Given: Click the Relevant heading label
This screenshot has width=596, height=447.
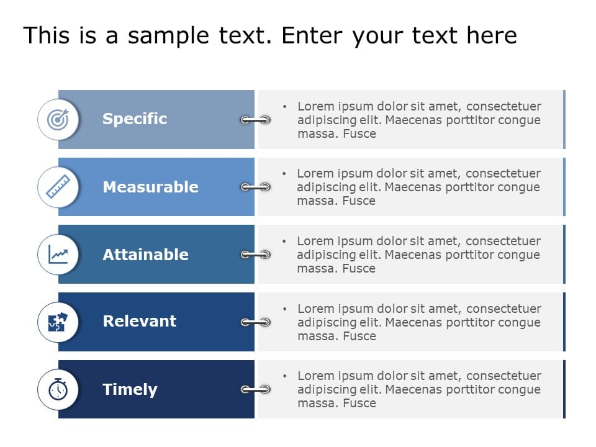Looking at the screenshot, I should pyautogui.click(x=140, y=321).
